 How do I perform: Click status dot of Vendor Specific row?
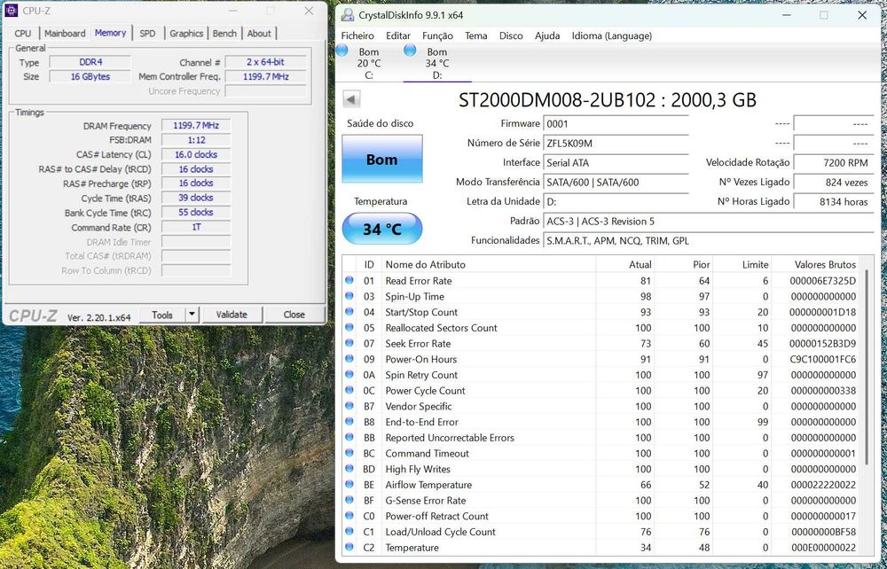(x=349, y=406)
